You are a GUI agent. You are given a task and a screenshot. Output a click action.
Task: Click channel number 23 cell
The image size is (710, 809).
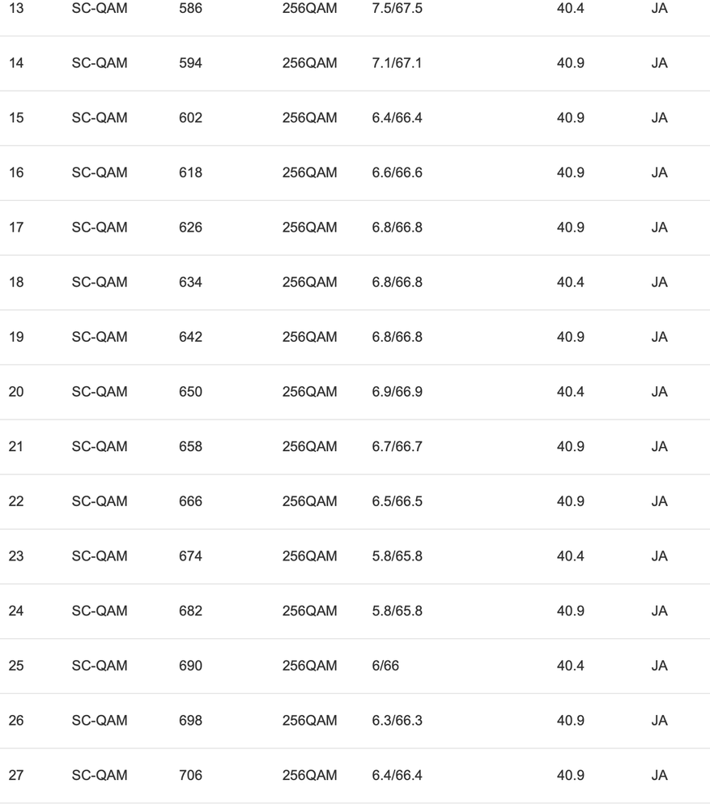pos(16,556)
